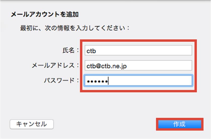Click the 氏名 label text
Image resolution: width=211 pixels, height=139 pixels.
[x=68, y=50]
